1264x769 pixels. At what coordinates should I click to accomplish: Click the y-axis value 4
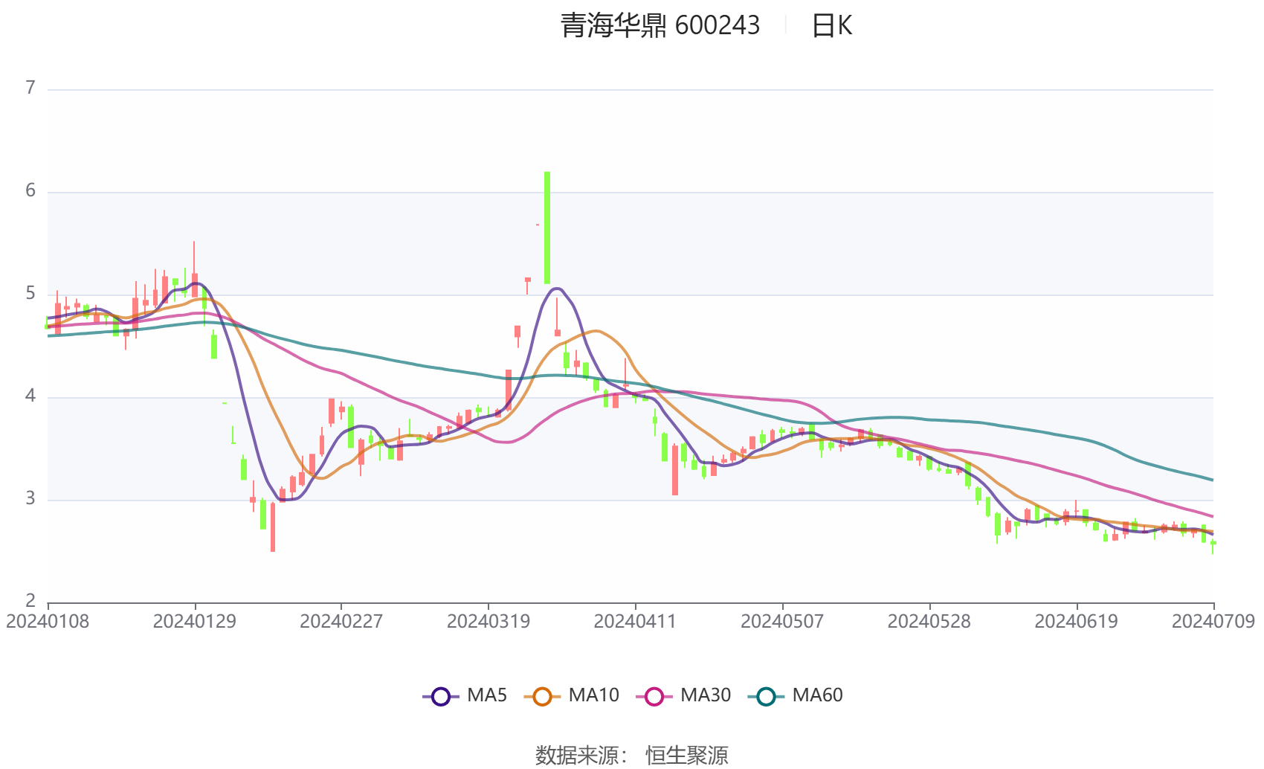(30, 396)
